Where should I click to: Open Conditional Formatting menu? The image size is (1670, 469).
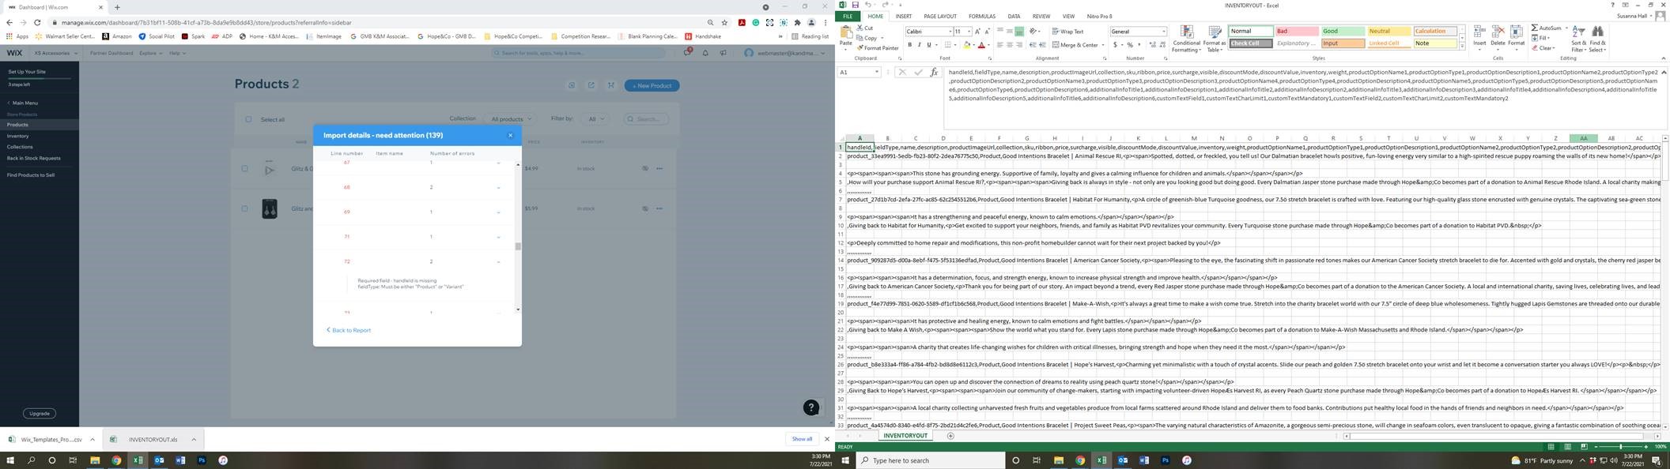coord(1186,39)
